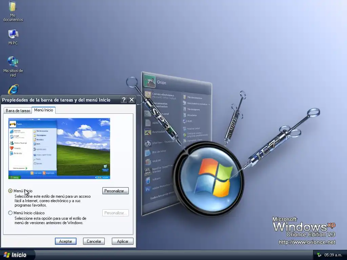
Task: Select the Internet Explorer desktop icon
Action: pyautogui.click(x=13, y=89)
